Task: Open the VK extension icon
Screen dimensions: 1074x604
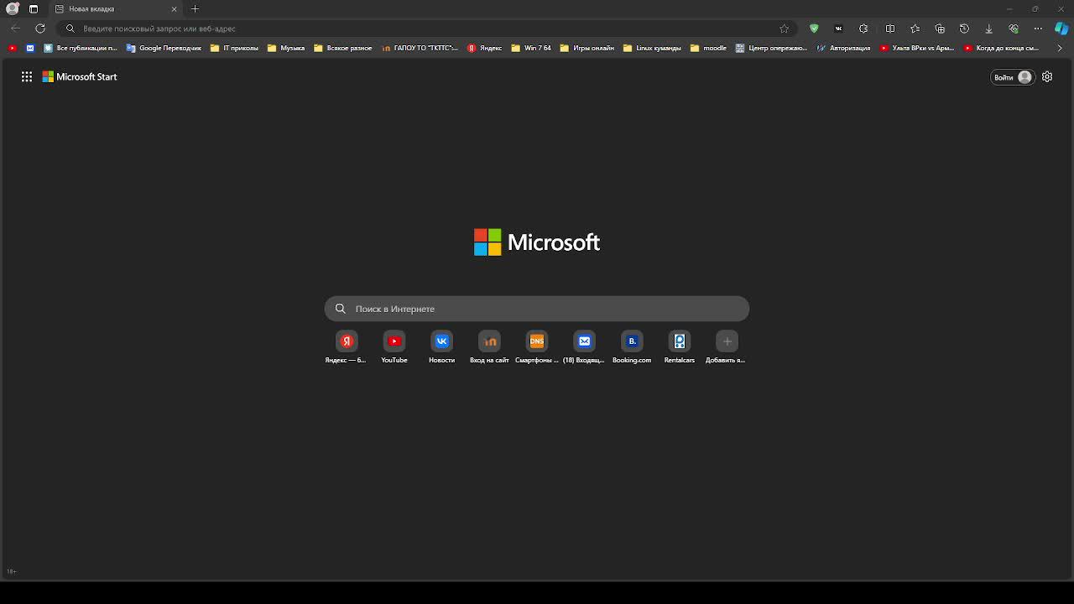Action: [x=838, y=29]
